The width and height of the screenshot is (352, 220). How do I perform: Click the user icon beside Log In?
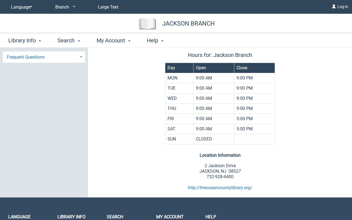334,6
